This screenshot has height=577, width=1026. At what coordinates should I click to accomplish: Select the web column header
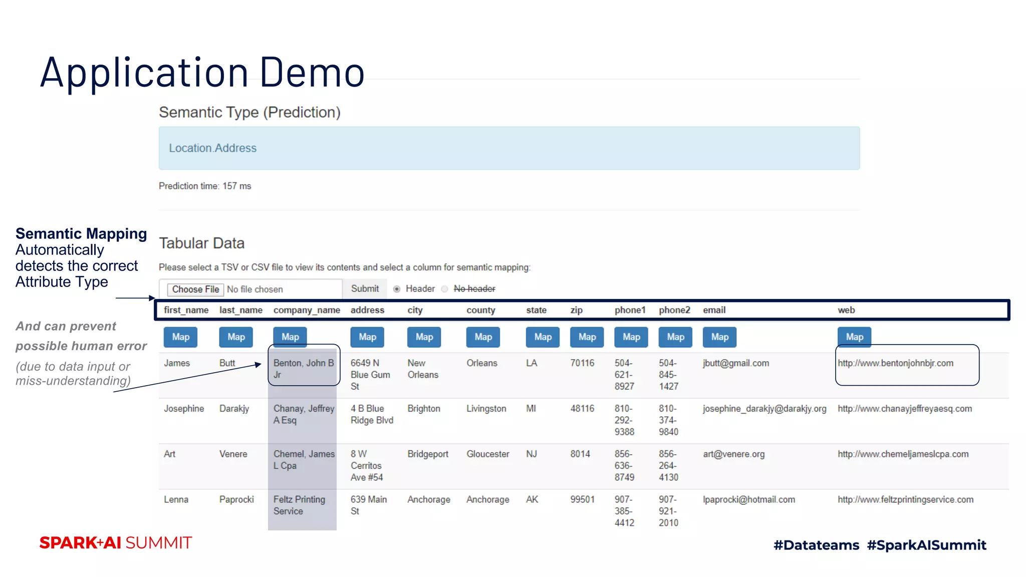pyautogui.click(x=846, y=310)
